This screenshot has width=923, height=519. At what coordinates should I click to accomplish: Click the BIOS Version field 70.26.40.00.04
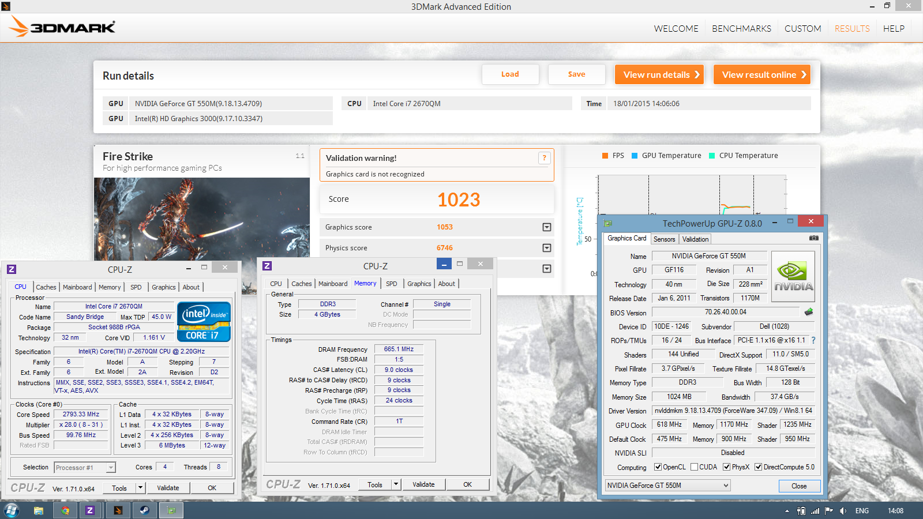[726, 312]
